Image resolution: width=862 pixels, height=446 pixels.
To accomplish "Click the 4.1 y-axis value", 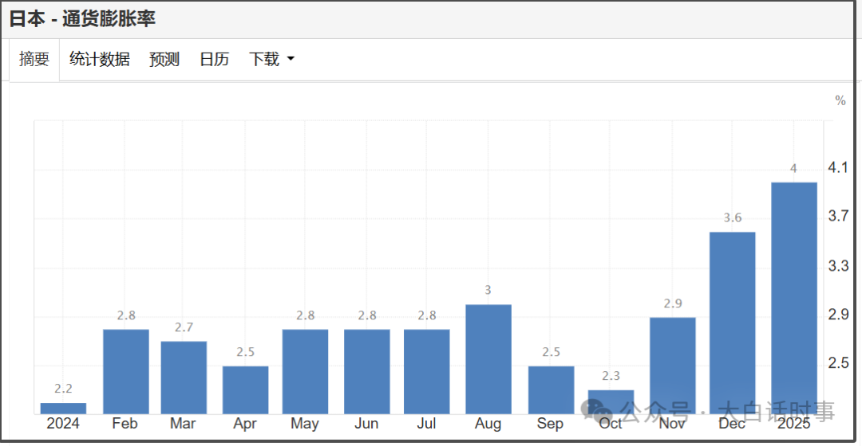I will (838, 167).
